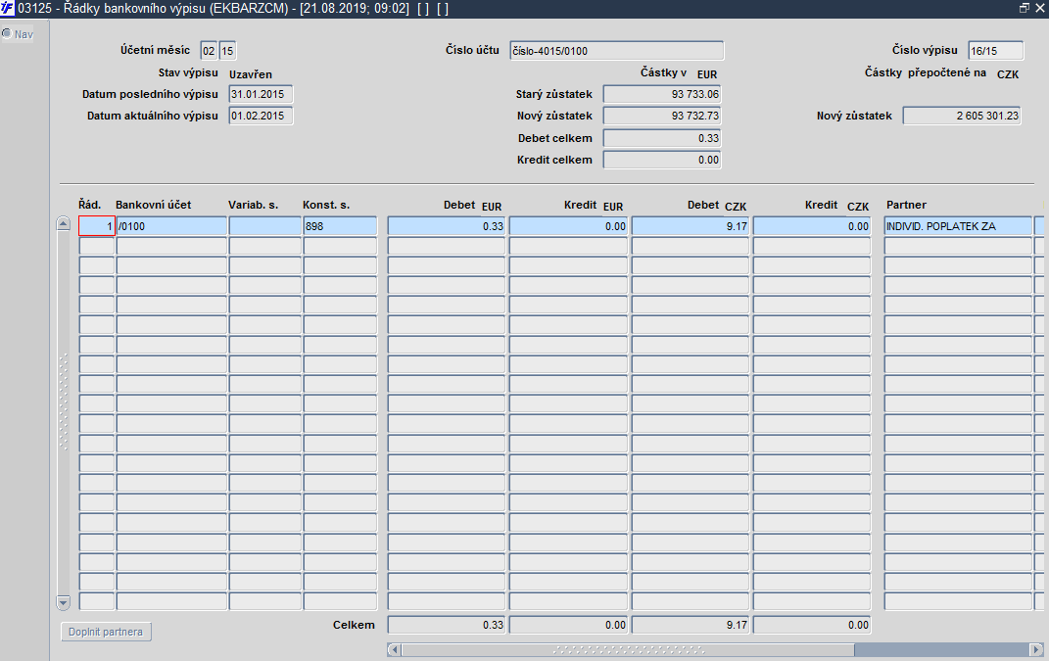1049x661 pixels.
Task: Click the Starý zůstatek value 93 733.06
Action: pyautogui.click(x=662, y=94)
